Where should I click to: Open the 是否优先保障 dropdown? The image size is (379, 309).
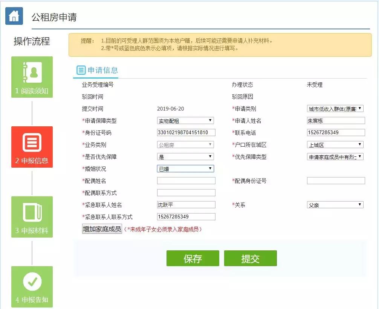186,156
